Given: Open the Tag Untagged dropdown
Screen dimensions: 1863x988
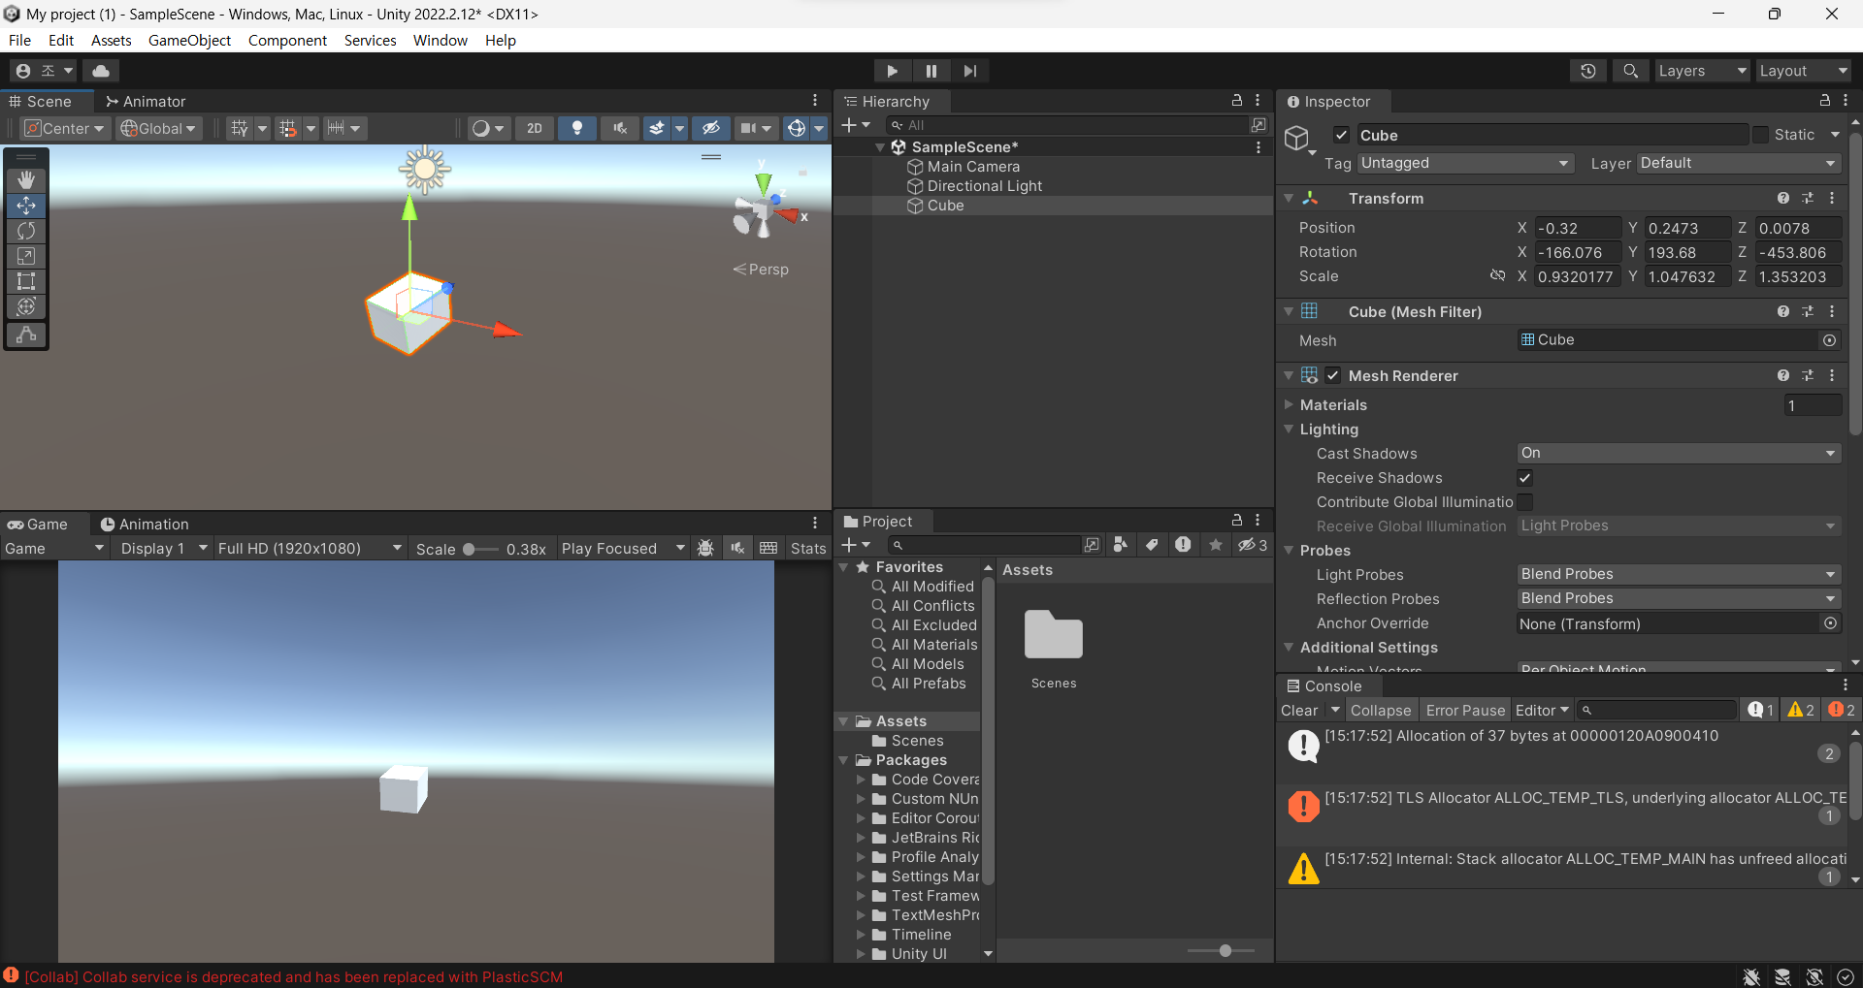Looking at the screenshot, I should pyautogui.click(x=1464, y=163).
